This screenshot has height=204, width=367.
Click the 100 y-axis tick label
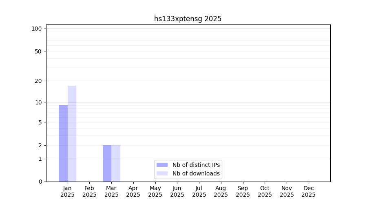coord(37,29)
